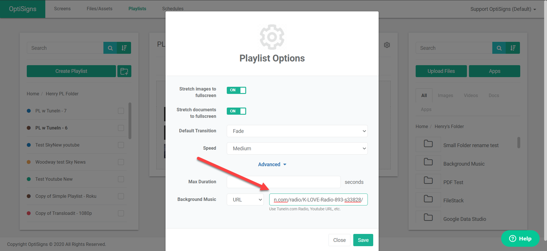The width and height of the screenshot is (547, 251).
Task: Open the Default Transition dropdown
Action: coord(297,131)
